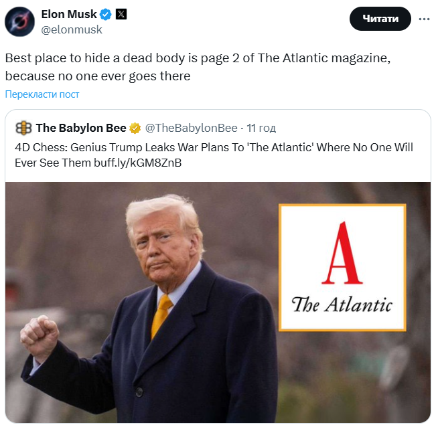Open the Elon Musk display name

tap(69, 14)
